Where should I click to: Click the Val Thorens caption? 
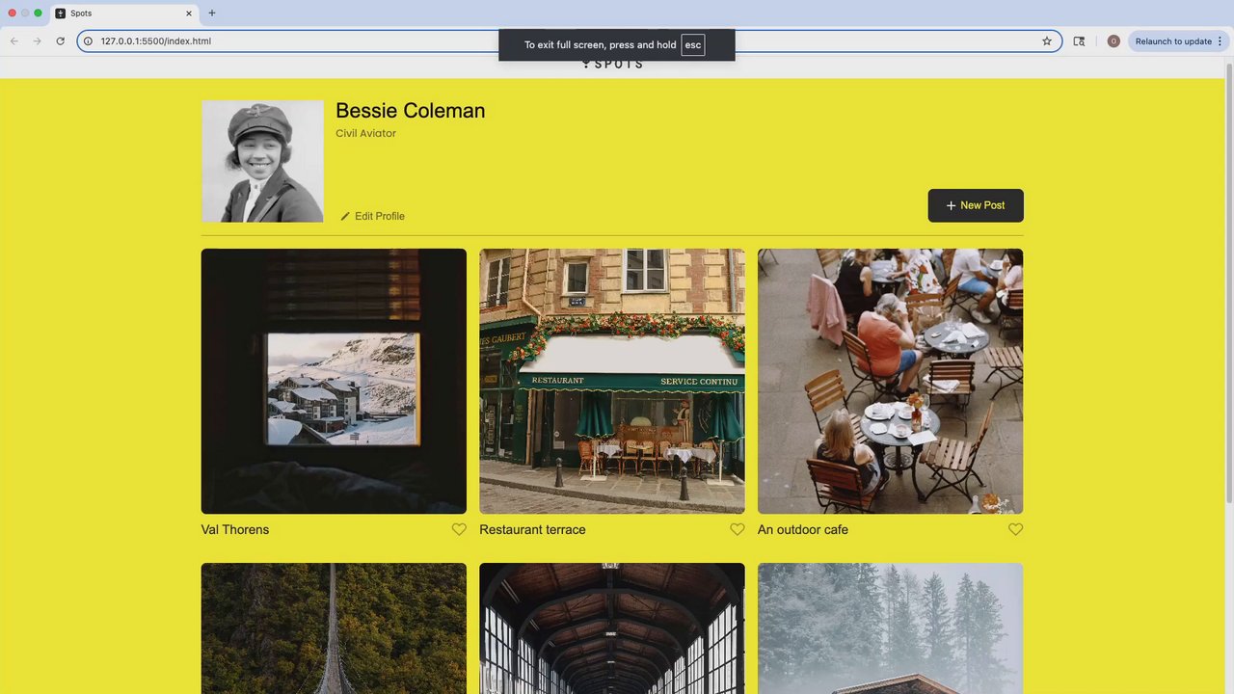[x=235, y=530]
